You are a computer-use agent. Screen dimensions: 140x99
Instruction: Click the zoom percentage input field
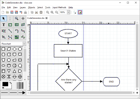[x=63, y=12]
